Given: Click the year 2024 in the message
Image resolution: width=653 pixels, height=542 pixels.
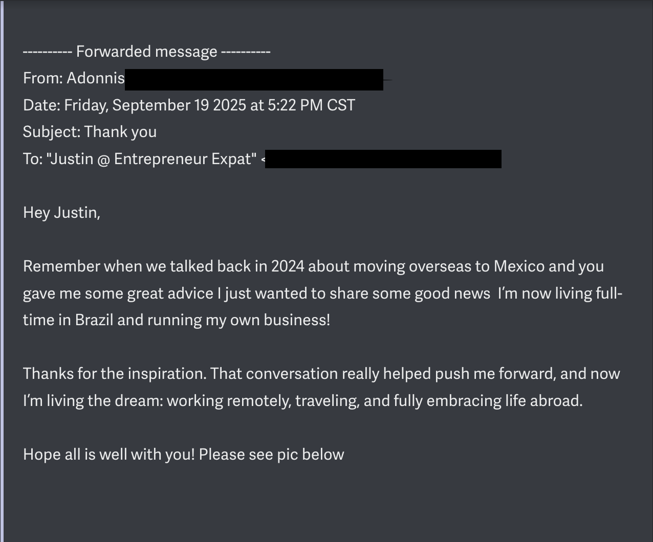Looking at the screenshot, I should [x=288, y=266].
